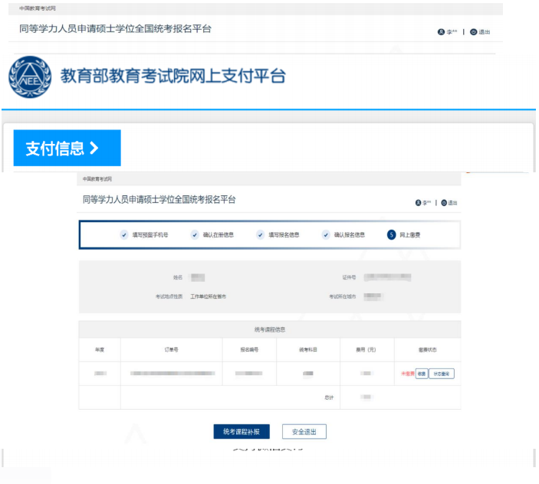Click the large 同等学力人员申请硕士学位全国统考报名平台 heading
Screen dimensions: 539x484
(115, 28)
